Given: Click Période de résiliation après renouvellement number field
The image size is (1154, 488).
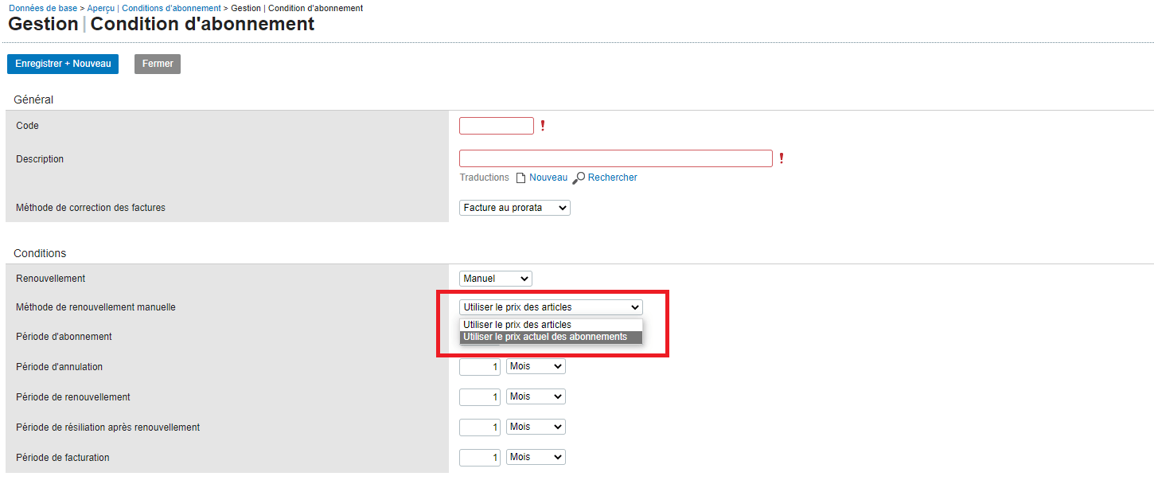Looking at the screenshot, I should (x=480, y=427).
